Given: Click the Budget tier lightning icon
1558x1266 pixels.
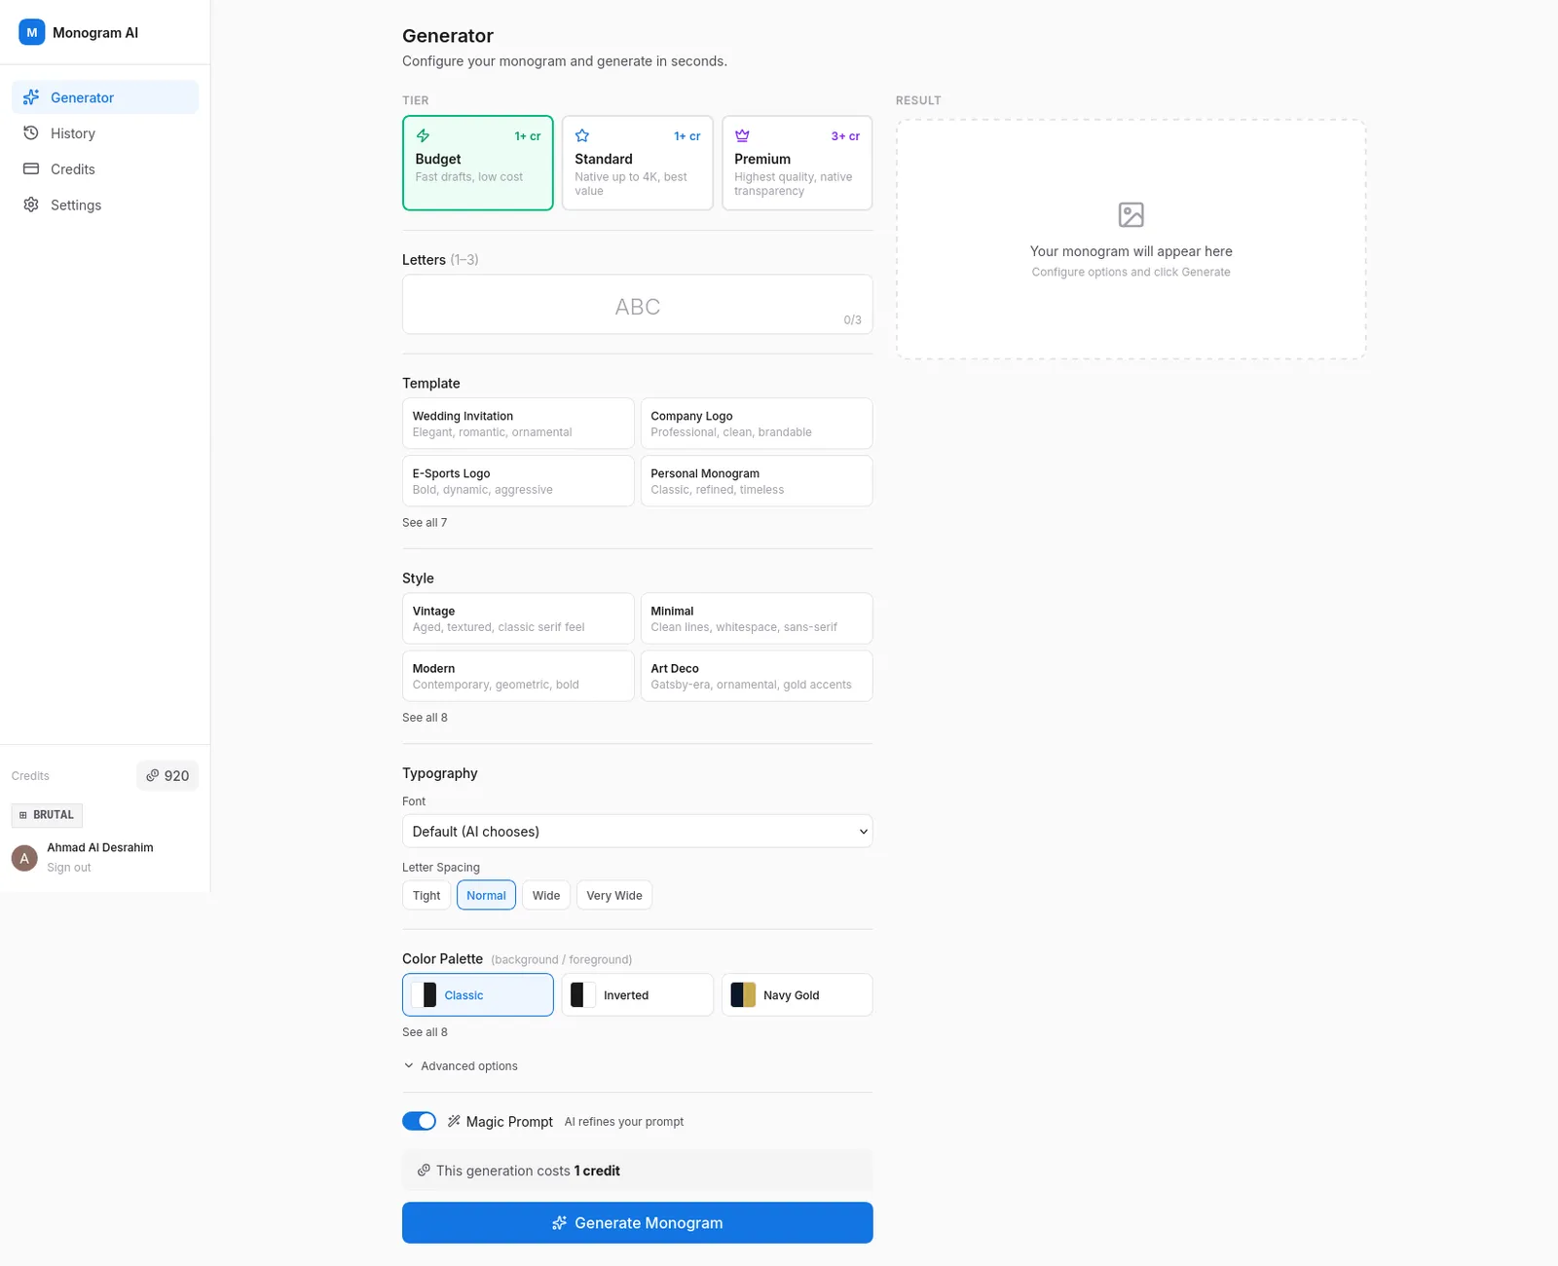Looking at the screenshot, I should click(x=423, y=136).
